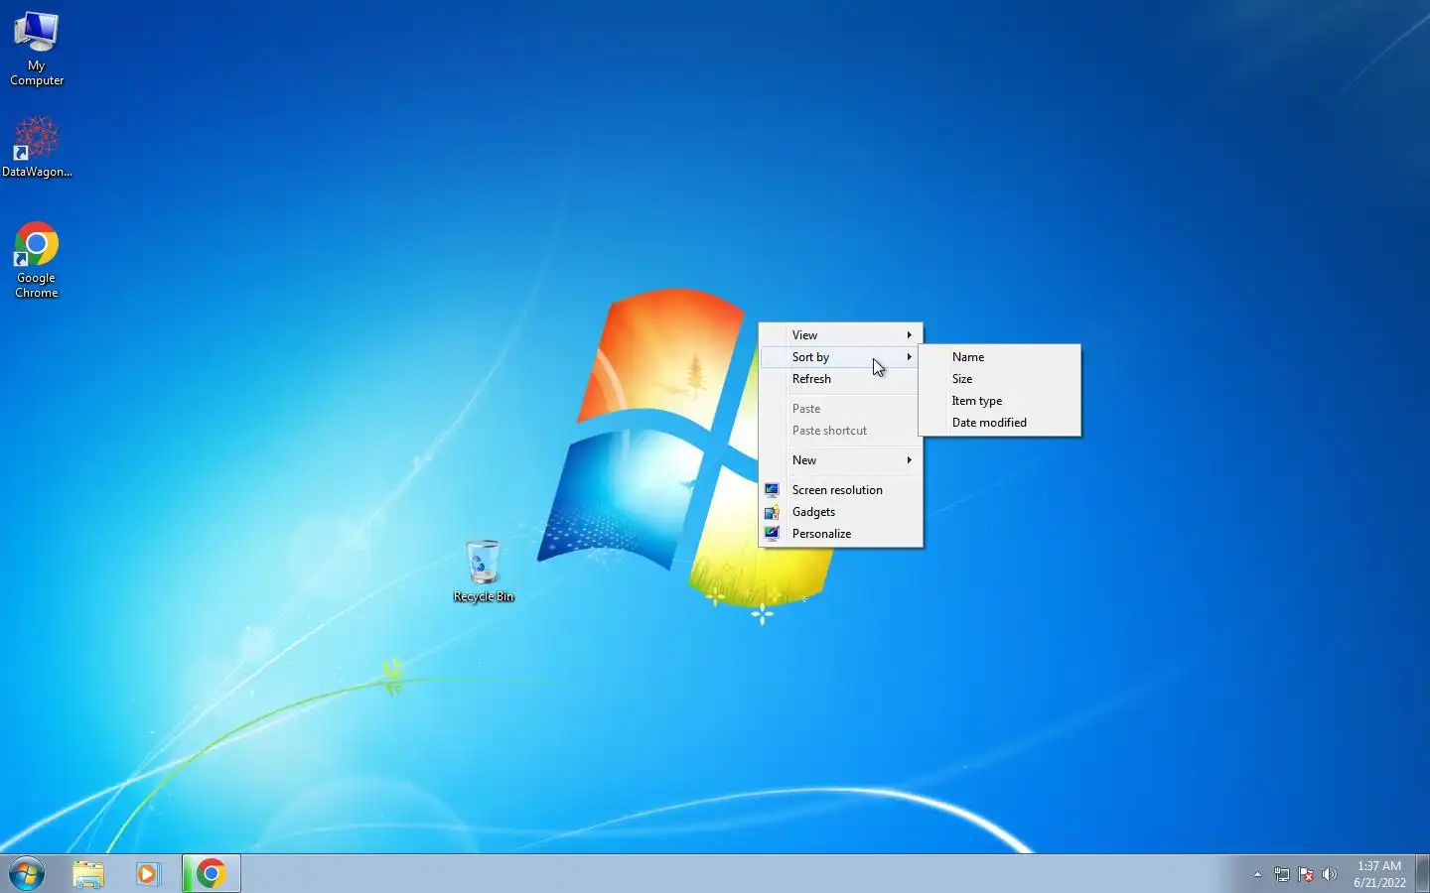Switch to Chrome in the taskbar
Viewport: 1430px width, 893px height.
[212, 874]
